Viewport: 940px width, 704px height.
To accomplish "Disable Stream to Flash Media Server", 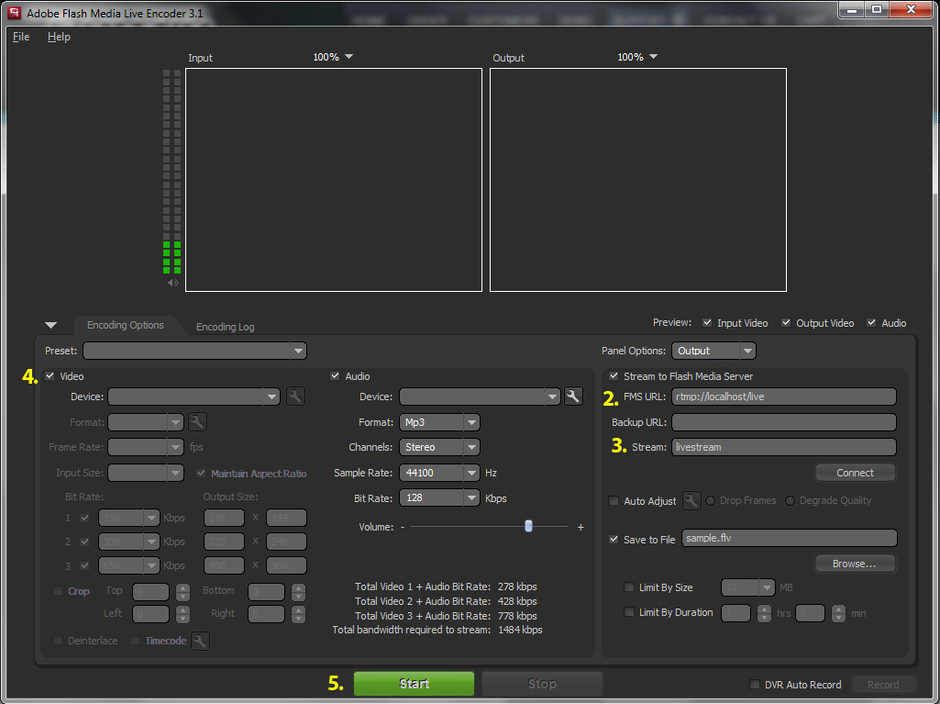I will click(x=614, y=376).
